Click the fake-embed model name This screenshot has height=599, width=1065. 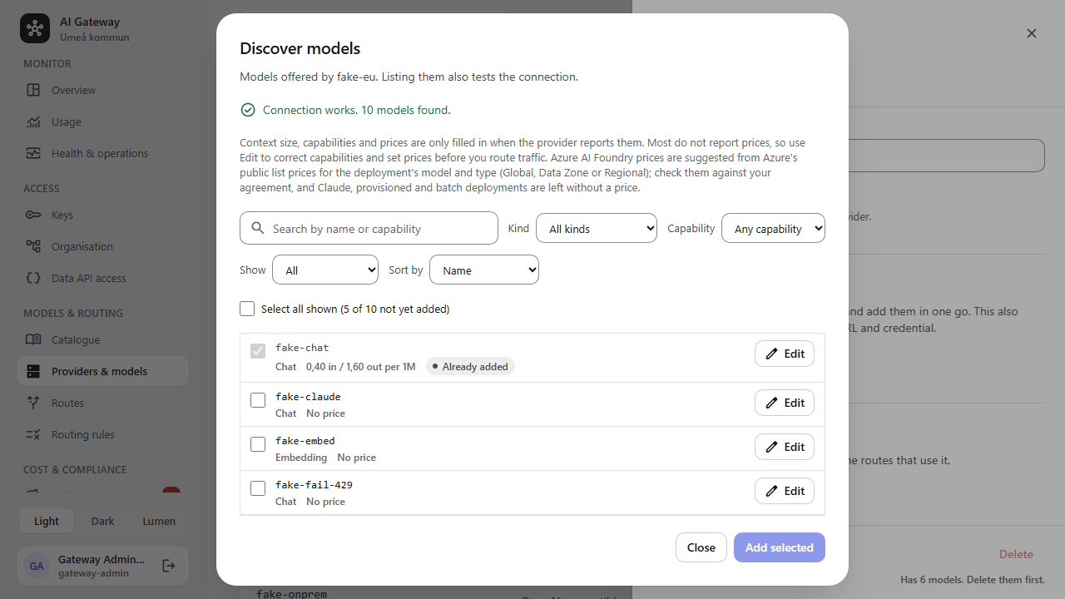(305, 441)
